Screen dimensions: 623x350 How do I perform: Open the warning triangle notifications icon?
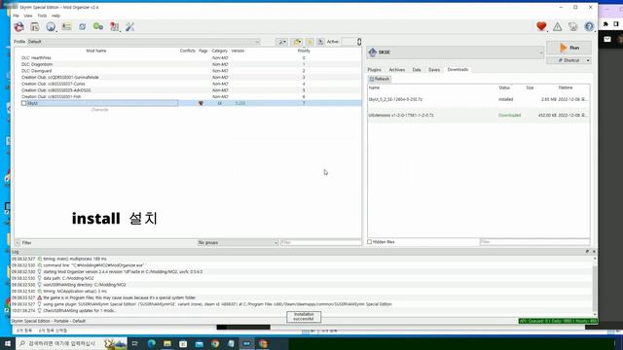click(558, 26)
